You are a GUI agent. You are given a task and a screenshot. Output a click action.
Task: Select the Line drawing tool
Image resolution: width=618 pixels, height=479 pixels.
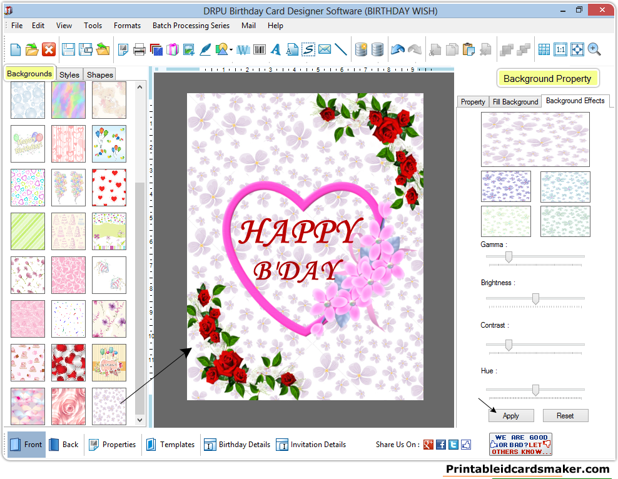click(x=342, y=49)
